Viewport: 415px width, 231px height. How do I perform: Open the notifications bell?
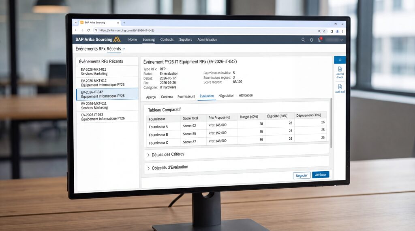(311, 40)
